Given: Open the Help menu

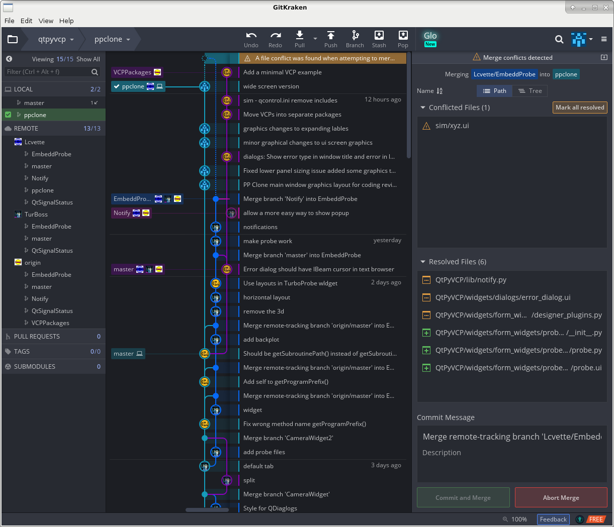Looking at the screenshot, I should click(66, 21).
